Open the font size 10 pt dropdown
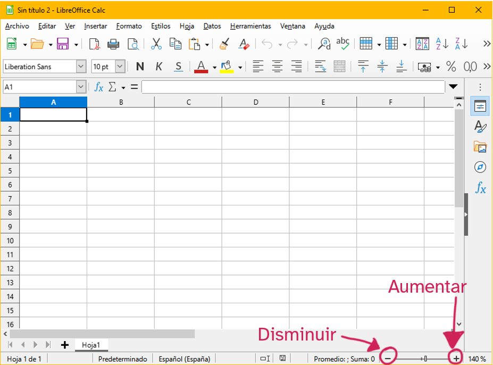The width and height of the screenshot is (493, 365). tap(120, 67)
